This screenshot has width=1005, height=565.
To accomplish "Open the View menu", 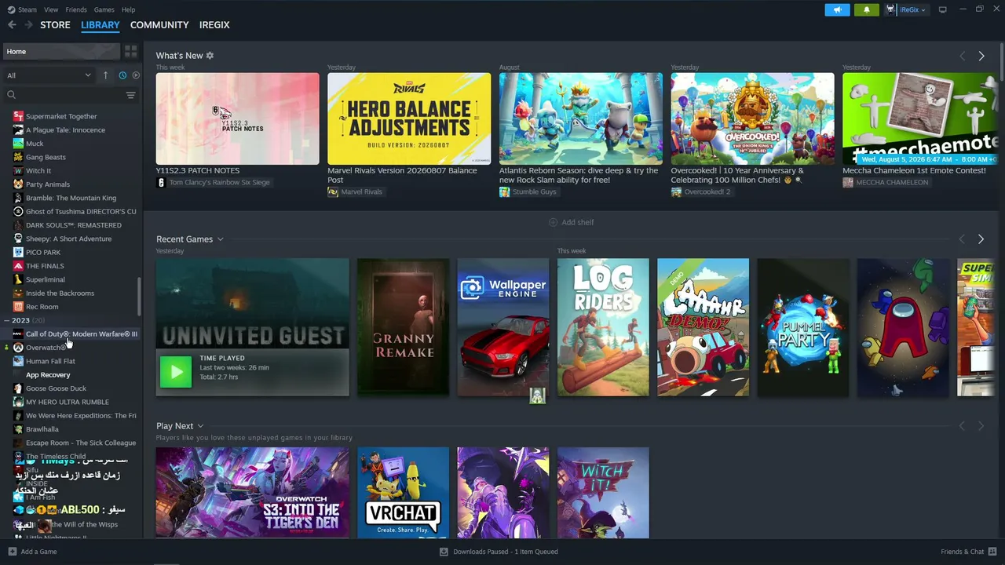I will coord(51,9).
